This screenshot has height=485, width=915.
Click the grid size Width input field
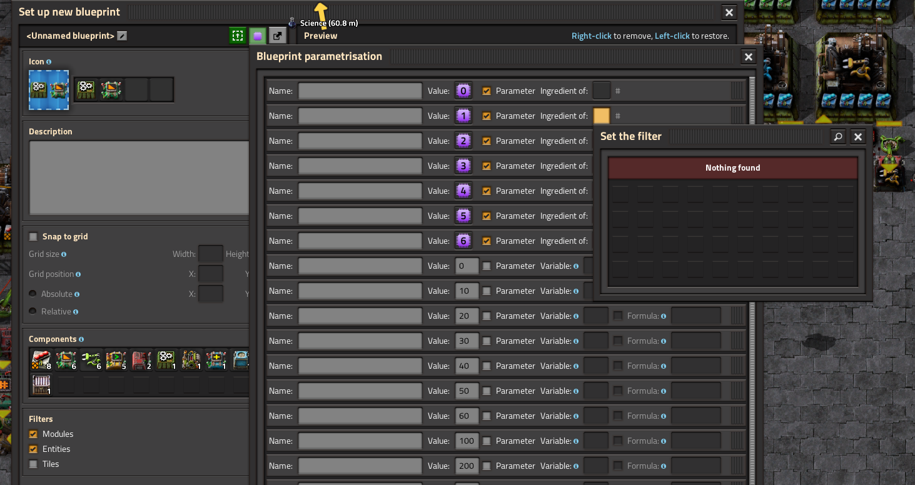click(211, 254)
